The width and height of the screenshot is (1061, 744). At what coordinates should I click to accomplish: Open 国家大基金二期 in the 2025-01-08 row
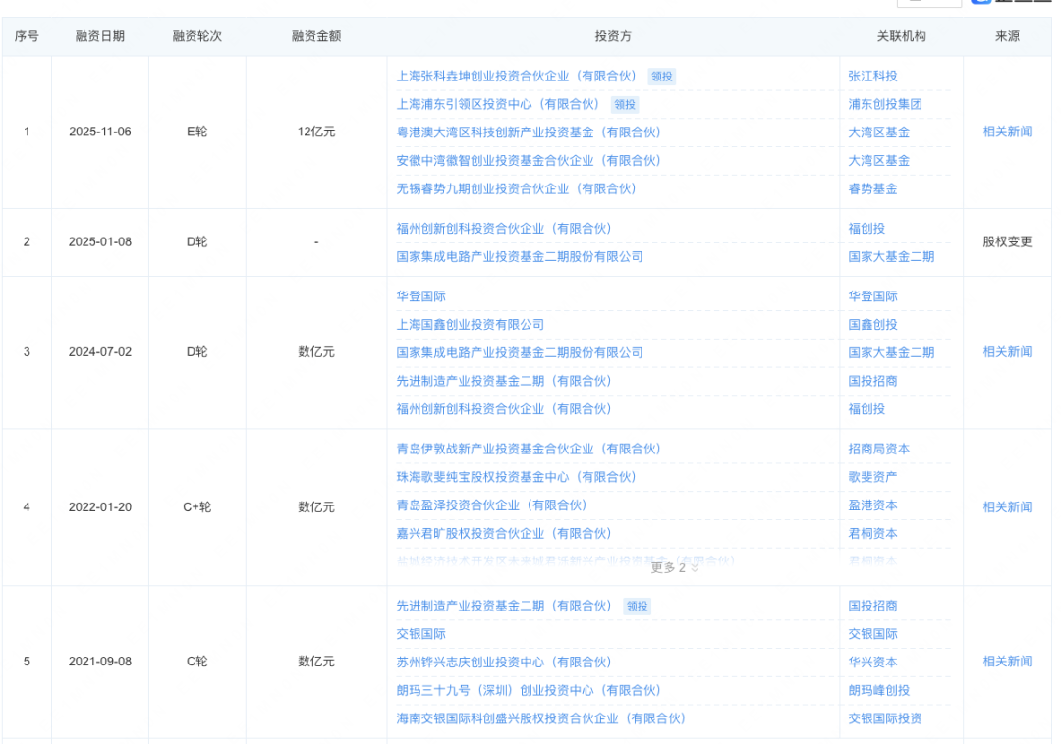(891, 257)
